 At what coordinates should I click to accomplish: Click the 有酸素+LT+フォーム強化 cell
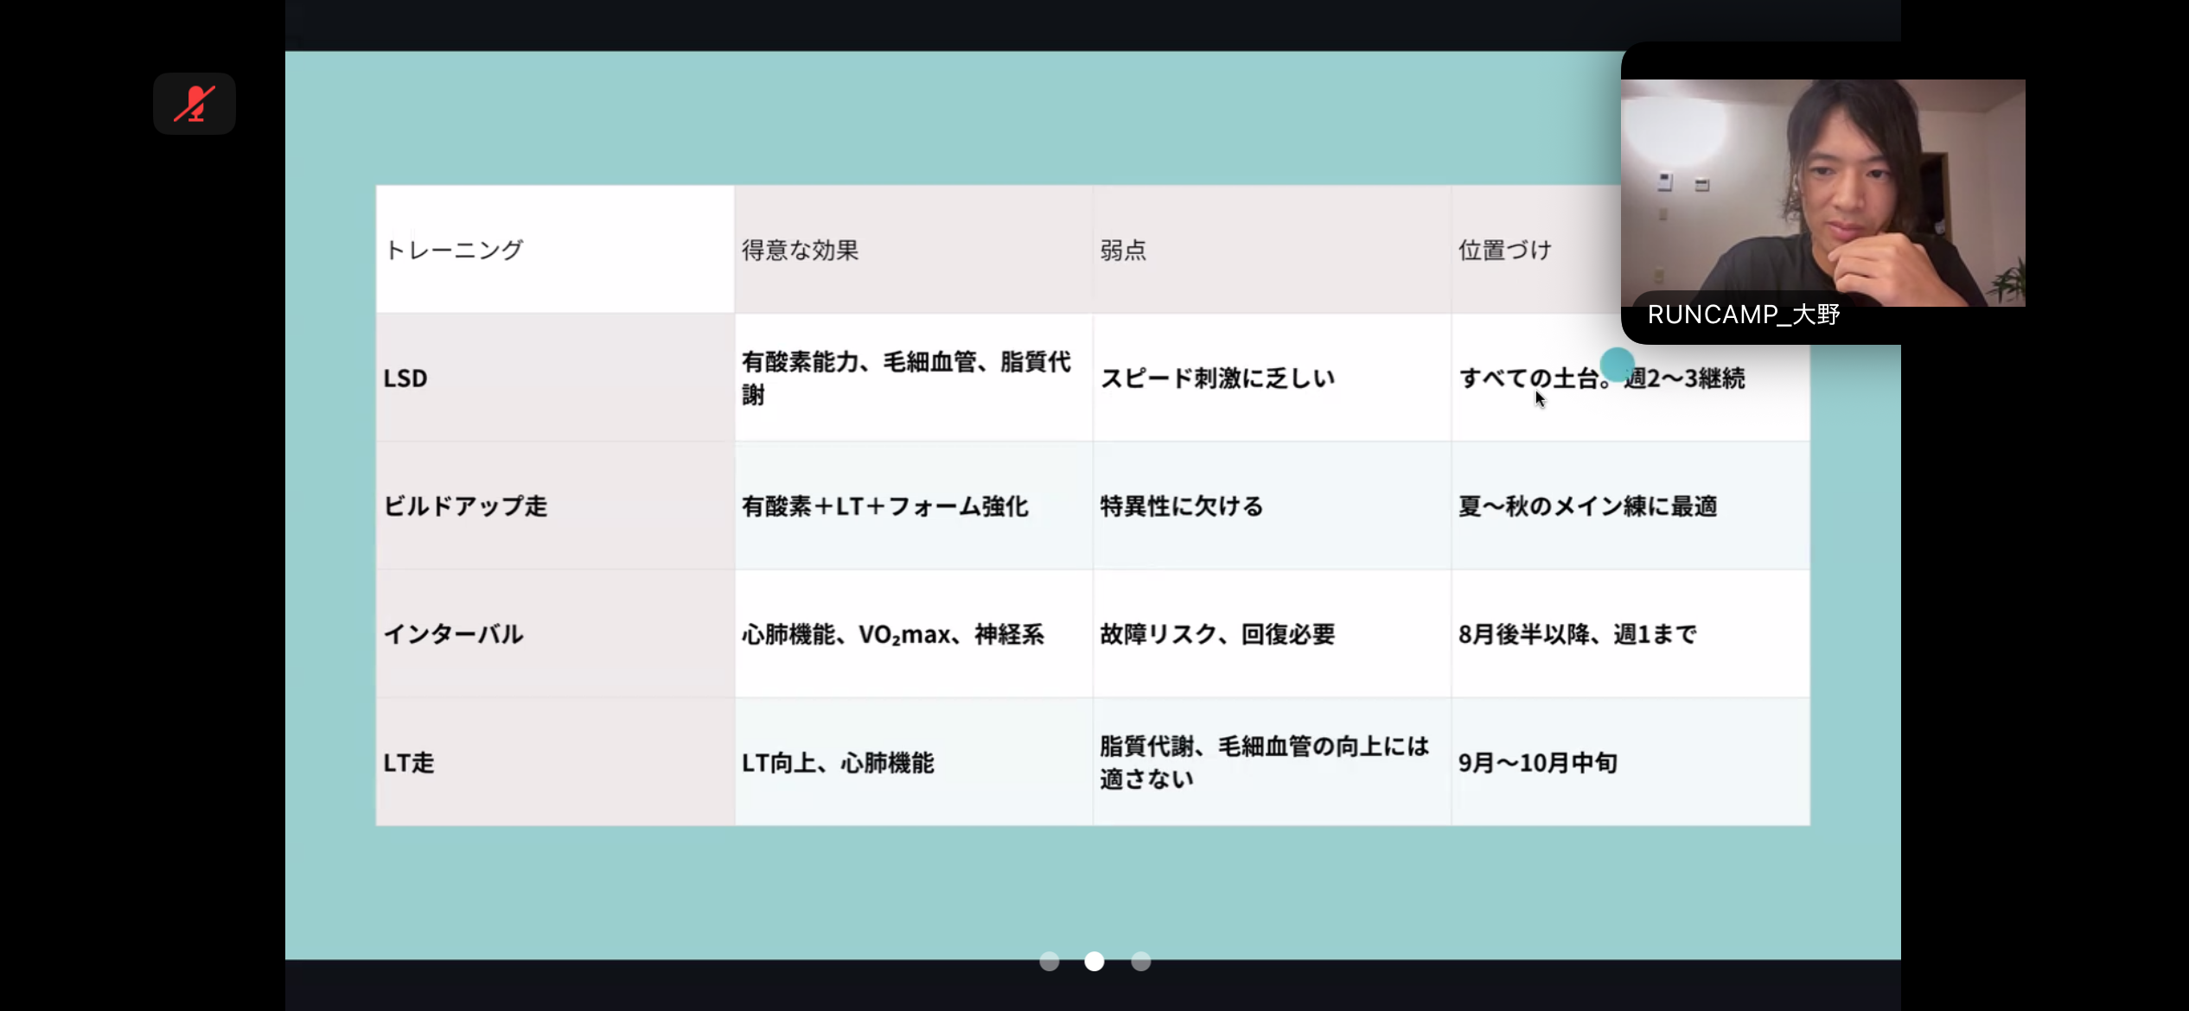click(x=884, y=506)
